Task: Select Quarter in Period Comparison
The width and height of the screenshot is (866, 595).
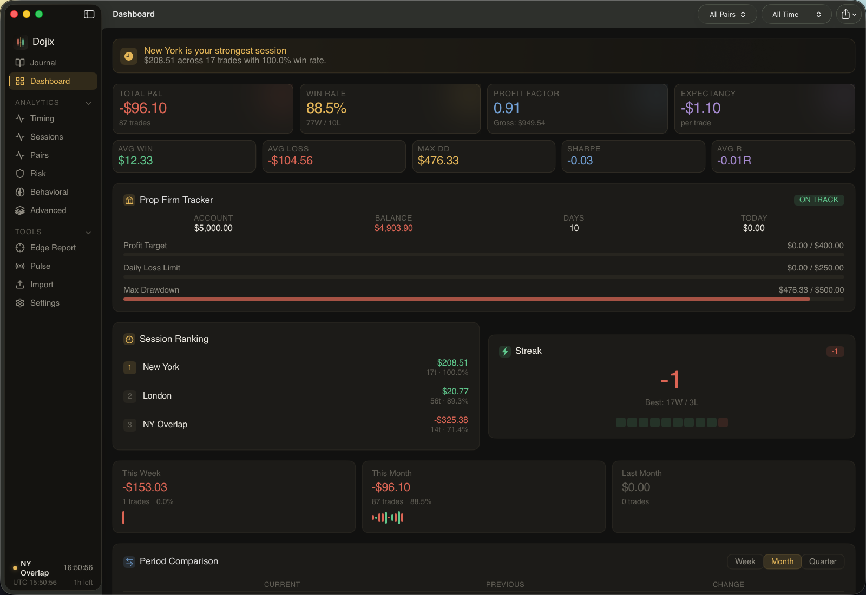Action: pyautogui.click(x=823, y=561)
